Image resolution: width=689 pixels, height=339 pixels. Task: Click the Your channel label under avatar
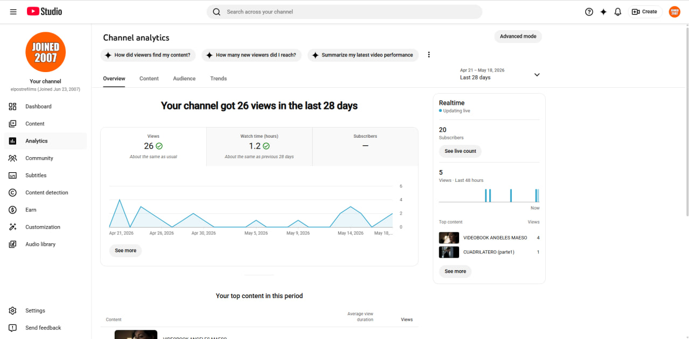click(x=45, y=81)
